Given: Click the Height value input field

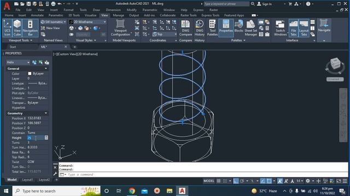Looking at the screenshot, I should click(36, 138).
